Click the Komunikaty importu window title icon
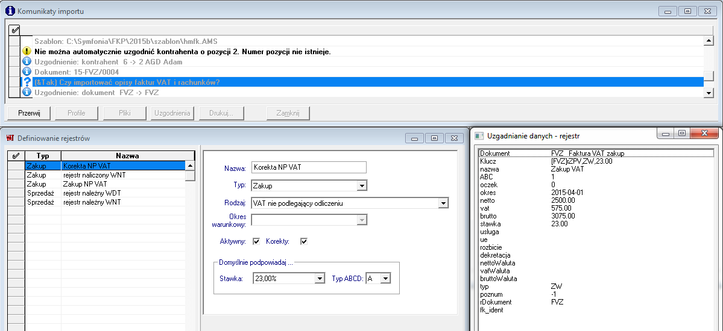 (x=10, y=11)
